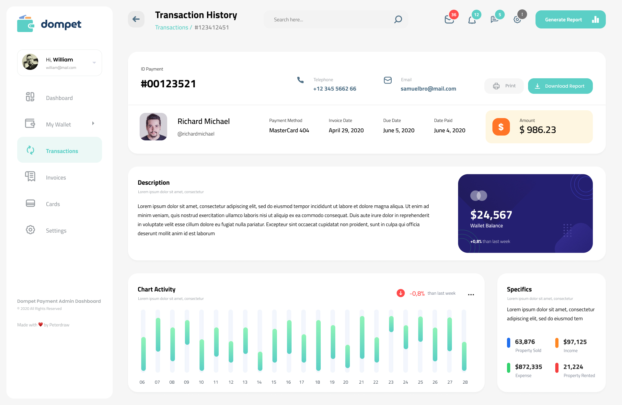The width and height of the screenshot is (622, 405).
Task: Open the notifications bell icon
Action: tap(472, 19)
